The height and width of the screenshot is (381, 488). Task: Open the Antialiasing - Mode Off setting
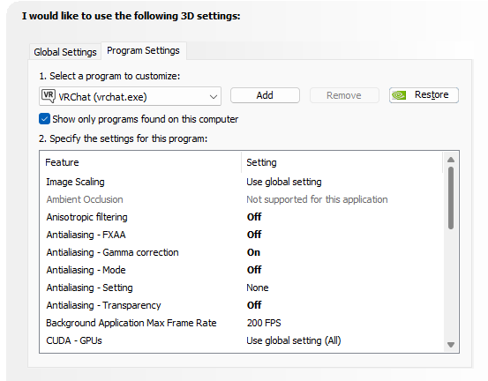[x=254, y=270]
